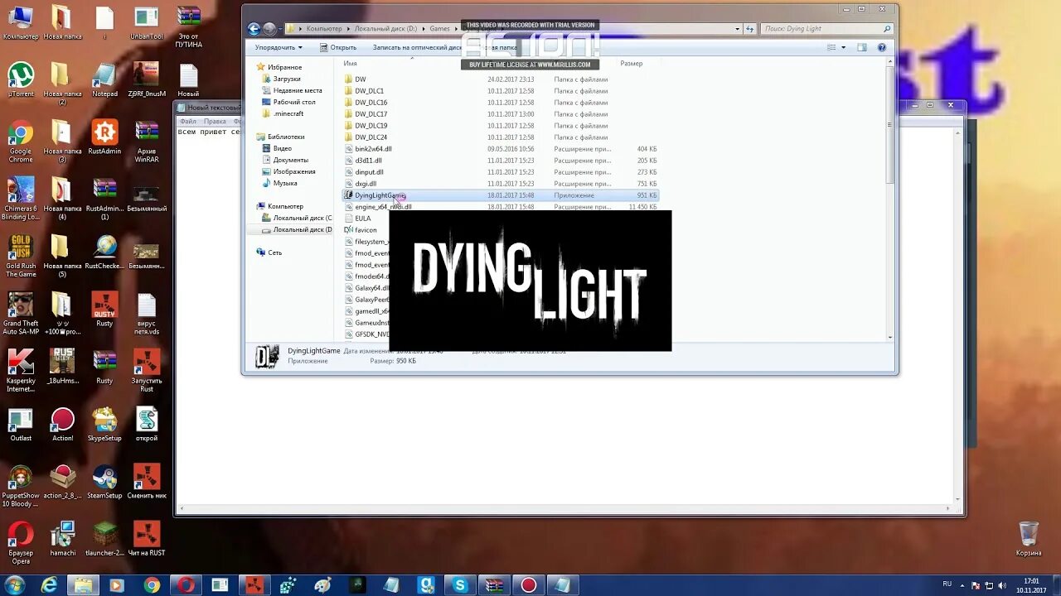
Task: Open the SkypeSetup desktop icon
Action: click(104, 424)
